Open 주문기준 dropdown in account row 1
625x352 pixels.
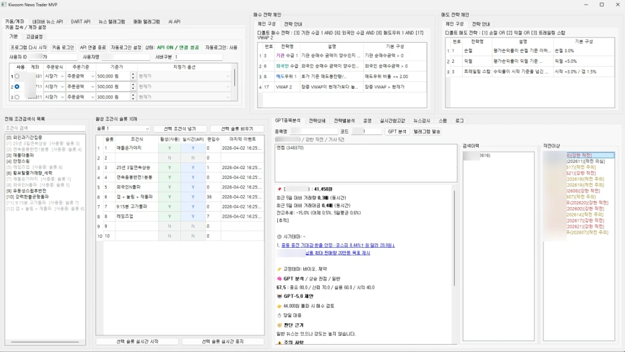[x=81, y=76]
